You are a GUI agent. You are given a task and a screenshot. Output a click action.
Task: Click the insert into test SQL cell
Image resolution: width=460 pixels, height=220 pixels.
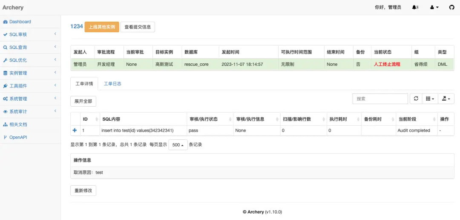pyautogui.click(x=143, y=130)
